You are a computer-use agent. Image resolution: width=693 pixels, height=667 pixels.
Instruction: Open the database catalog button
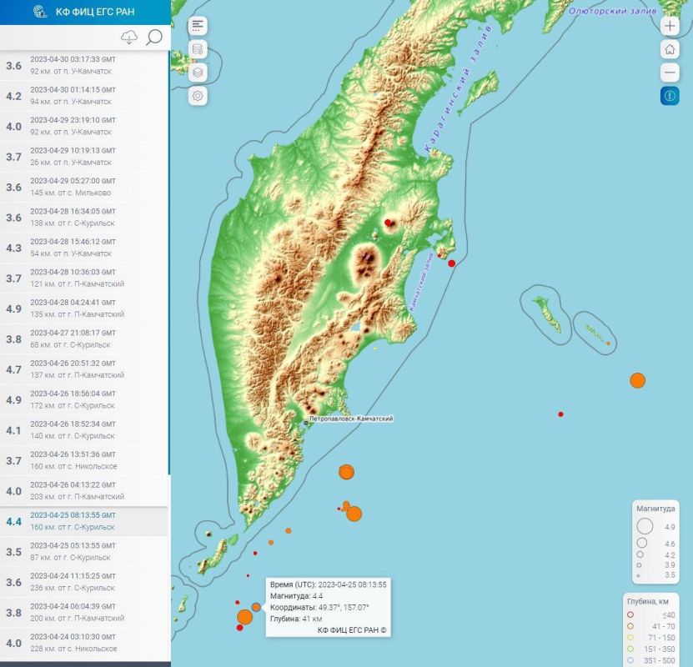[198, 49]
